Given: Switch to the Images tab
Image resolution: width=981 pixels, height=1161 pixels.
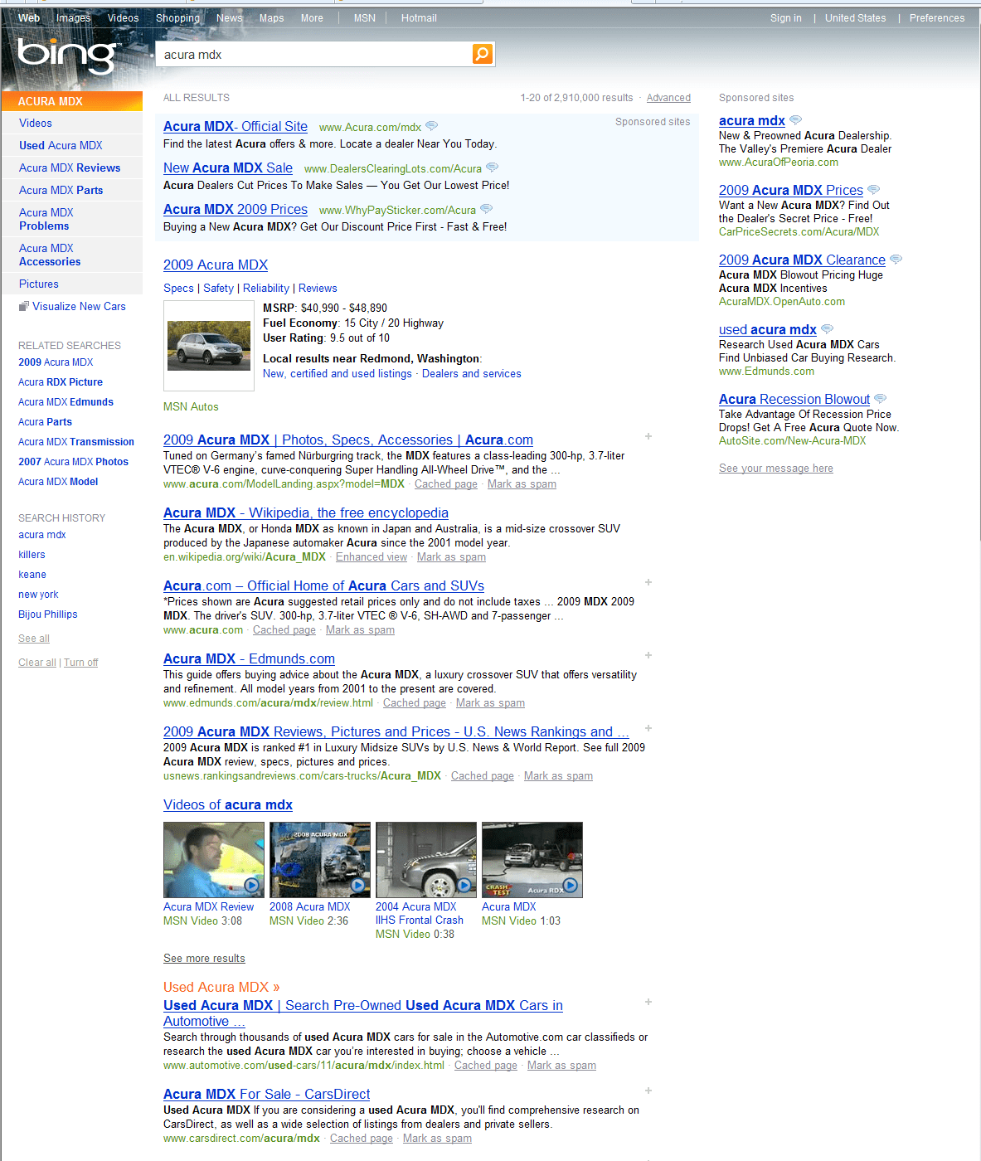Looking at the screenshot, I should click(73, 17).
